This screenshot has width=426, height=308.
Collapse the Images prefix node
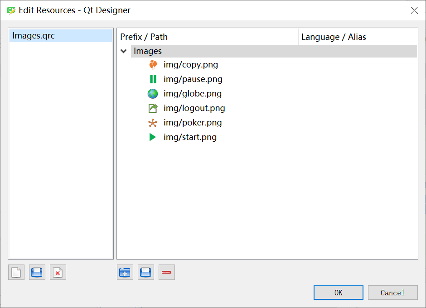click(x=124, y=51)
